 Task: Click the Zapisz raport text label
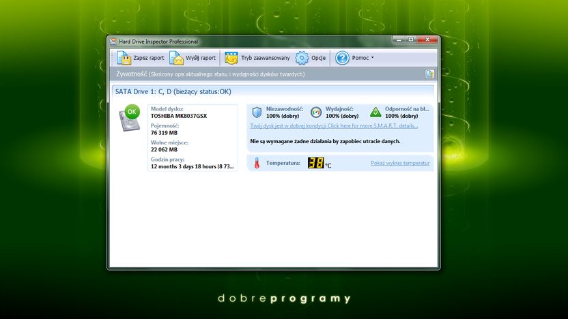[149, 58]
